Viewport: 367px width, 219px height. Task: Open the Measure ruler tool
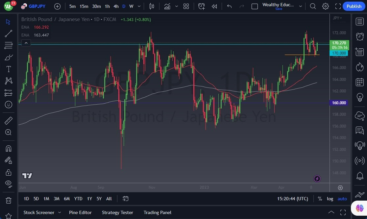tap(8, 120)
